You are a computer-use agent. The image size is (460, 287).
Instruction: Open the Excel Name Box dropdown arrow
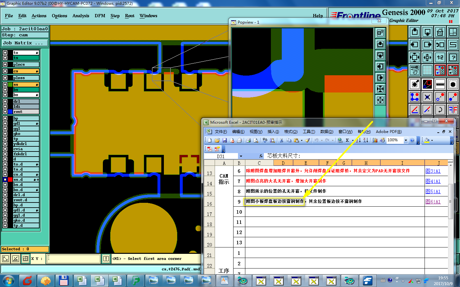click(241, 156)
